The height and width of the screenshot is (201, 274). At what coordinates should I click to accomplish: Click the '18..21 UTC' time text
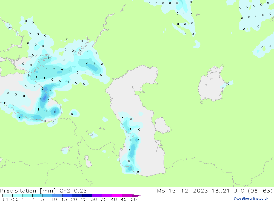(228, 191)
